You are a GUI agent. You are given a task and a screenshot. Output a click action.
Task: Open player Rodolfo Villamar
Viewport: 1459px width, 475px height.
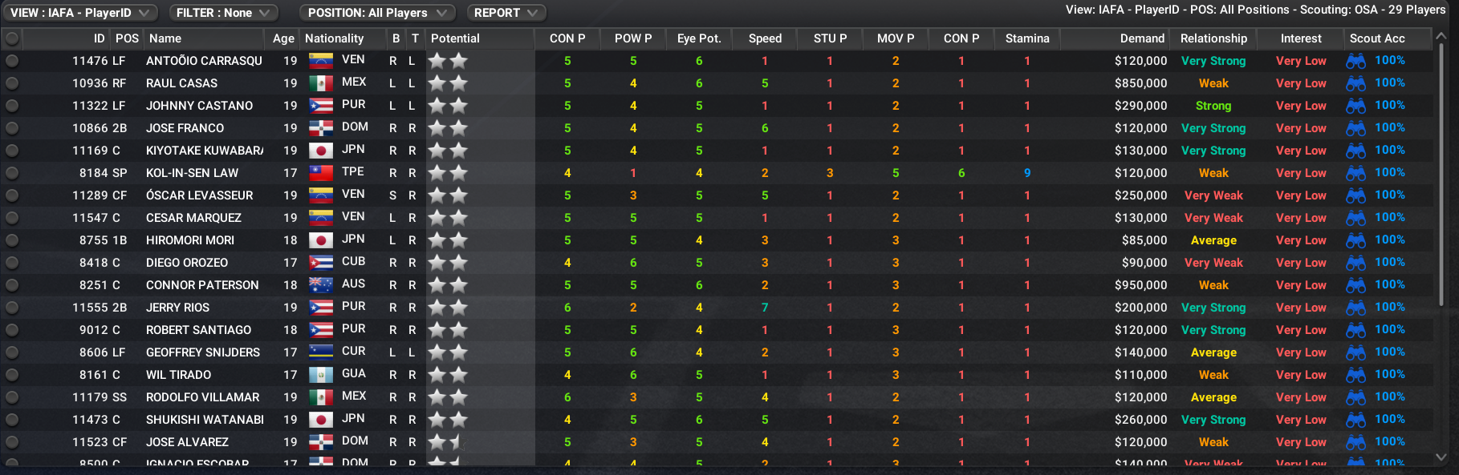pyautogui.click(x=202, y=397)
